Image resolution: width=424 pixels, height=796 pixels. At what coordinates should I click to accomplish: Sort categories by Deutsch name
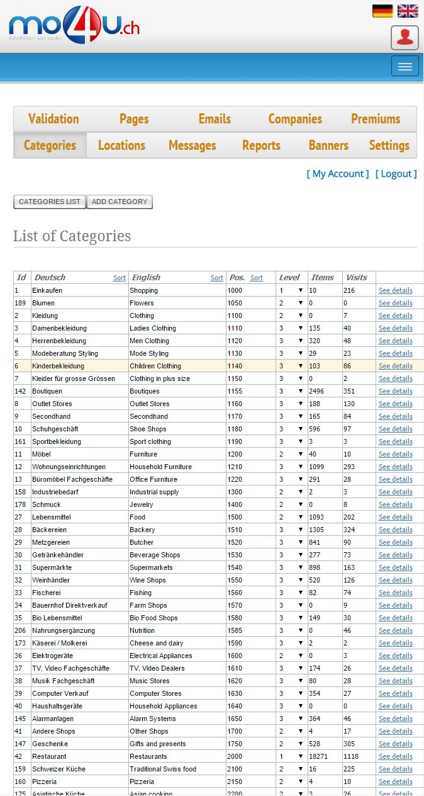(119, 278)
